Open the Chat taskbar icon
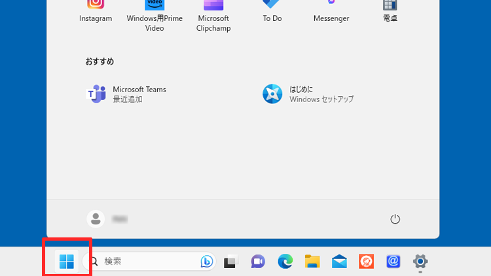This screenshot has width=491, height=276. click(x=258, y=262)
